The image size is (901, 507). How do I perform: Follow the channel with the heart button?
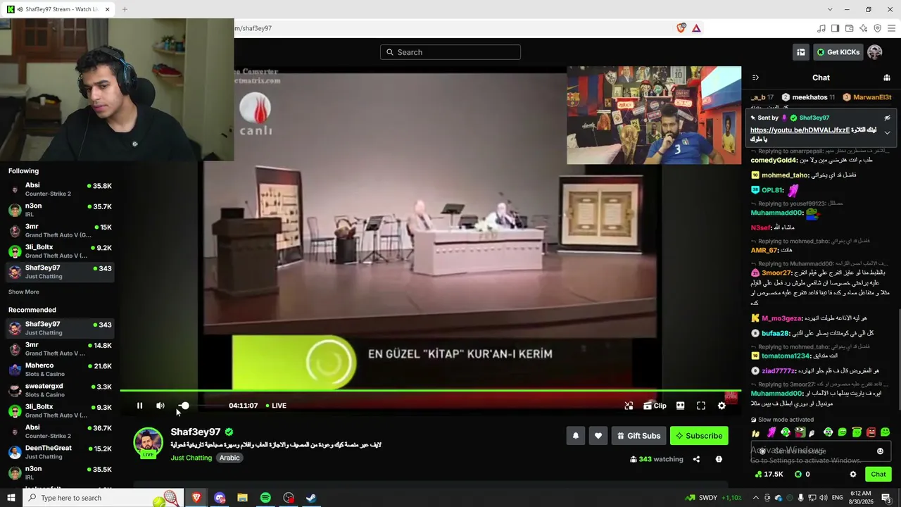tap(598, 436)
